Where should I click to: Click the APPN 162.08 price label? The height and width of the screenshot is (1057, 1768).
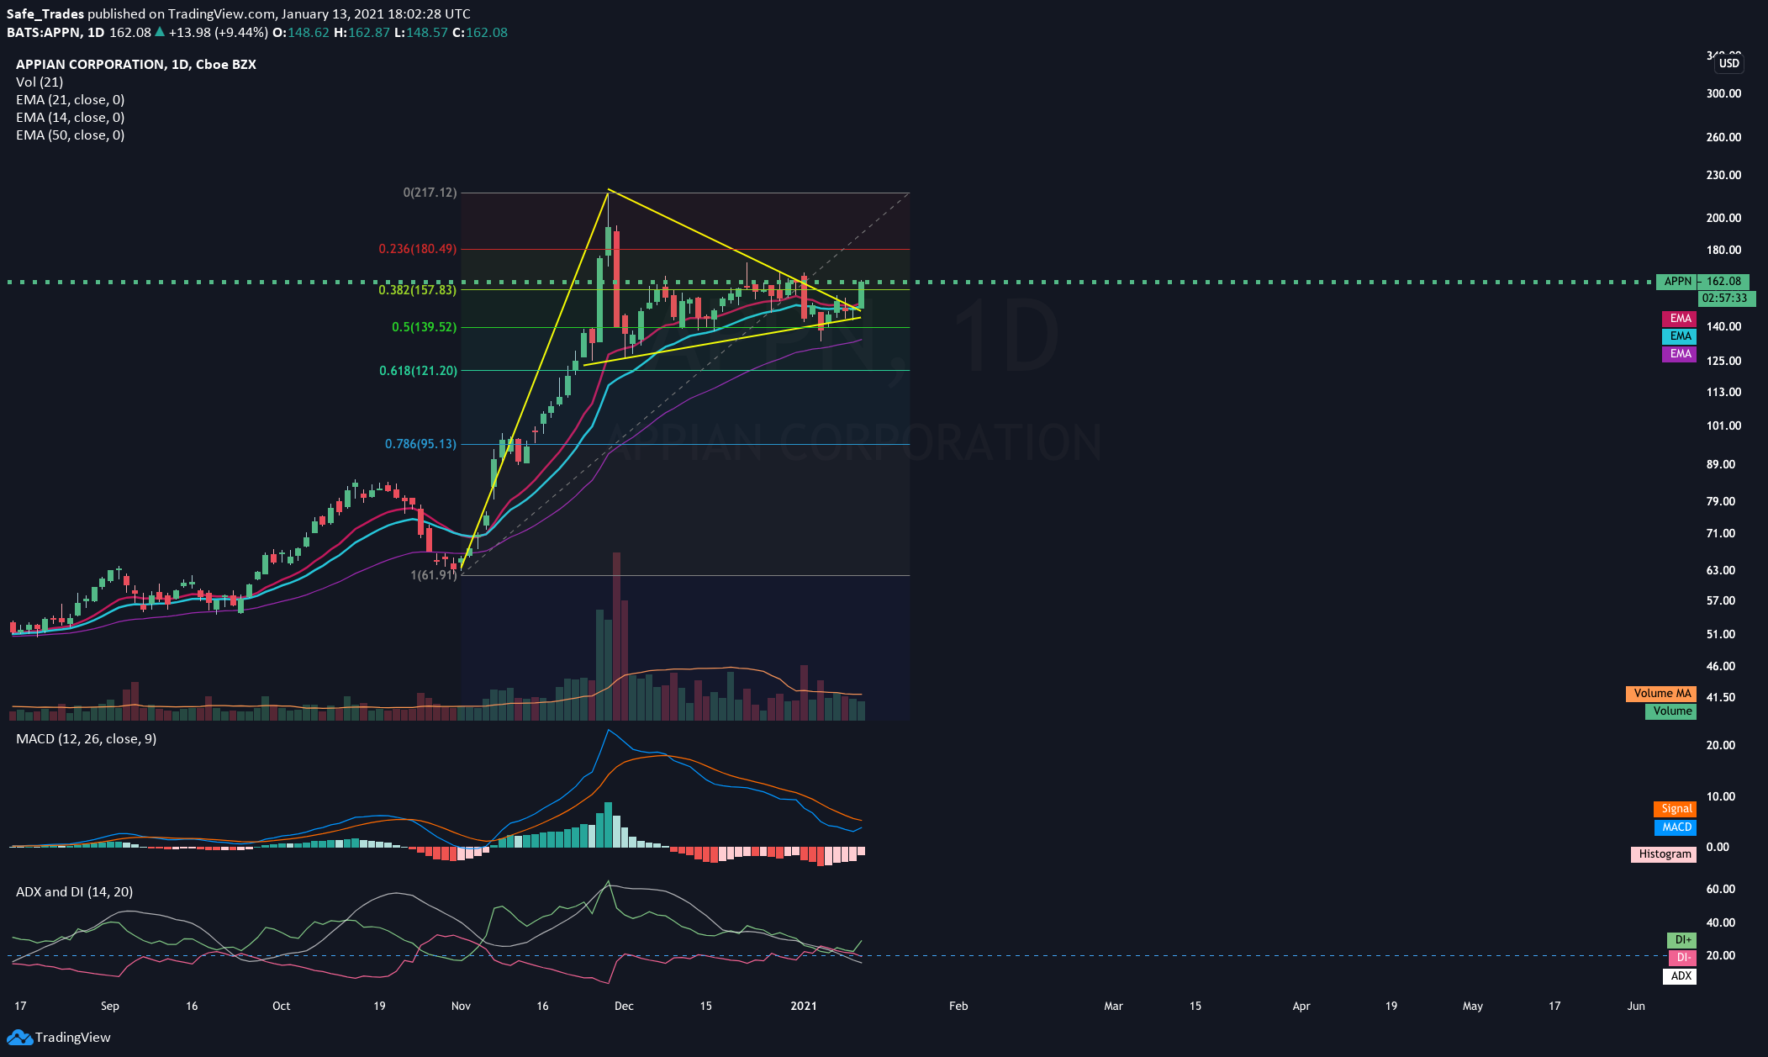point(1702,282)
